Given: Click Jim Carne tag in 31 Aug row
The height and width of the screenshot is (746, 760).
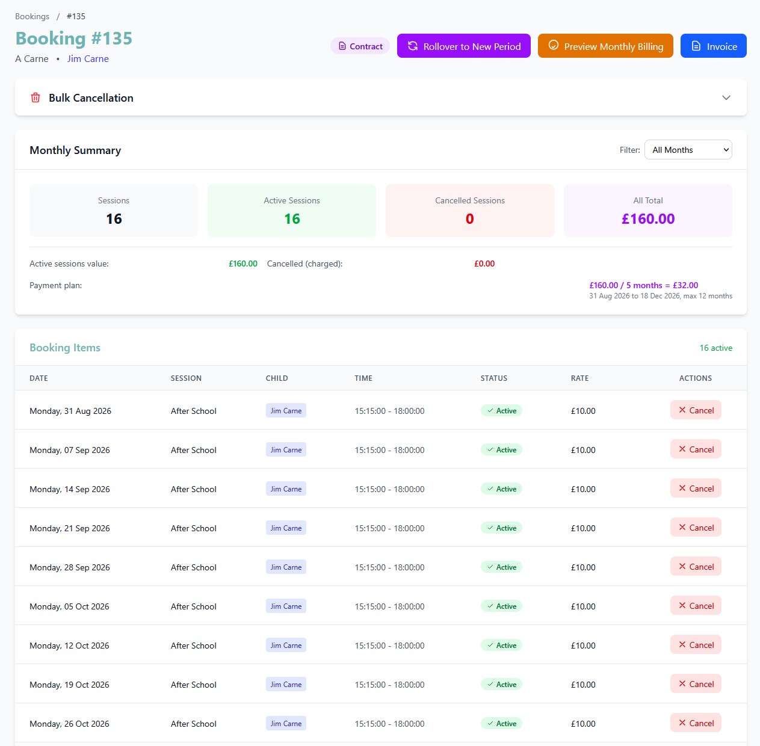Looking at the screenshot, I should pyautogui.click(x=286, y=411).
